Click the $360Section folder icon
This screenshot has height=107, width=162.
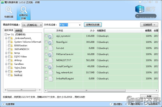tap(12, 46)
